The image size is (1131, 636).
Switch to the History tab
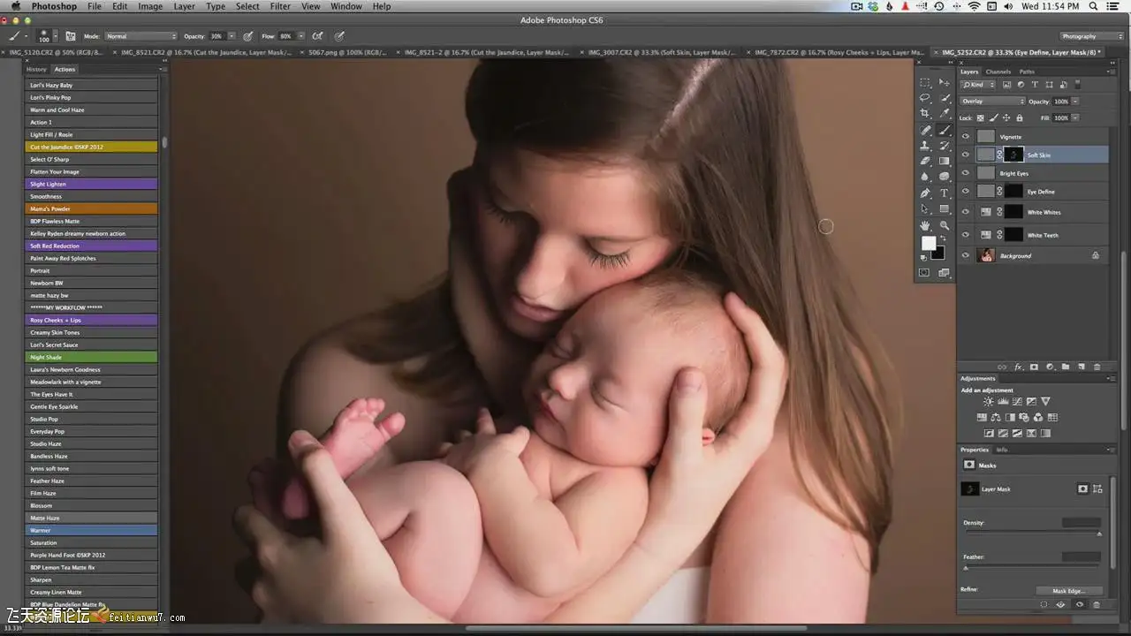[x=36, y=69]
